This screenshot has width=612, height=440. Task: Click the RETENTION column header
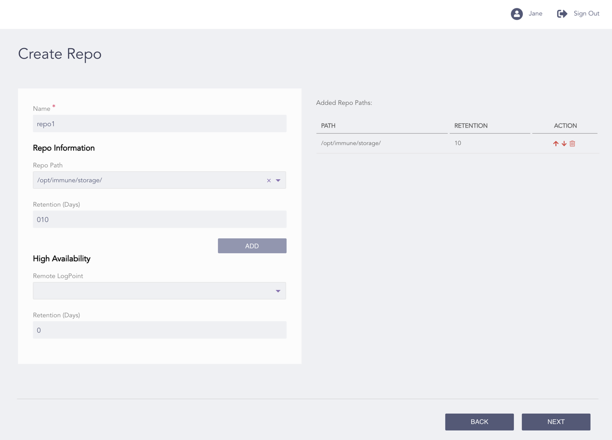point(471,126)
